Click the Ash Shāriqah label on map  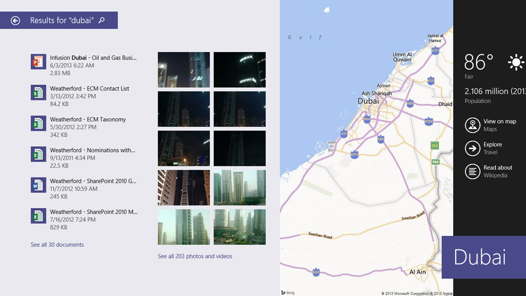click(x=377, y=94)
